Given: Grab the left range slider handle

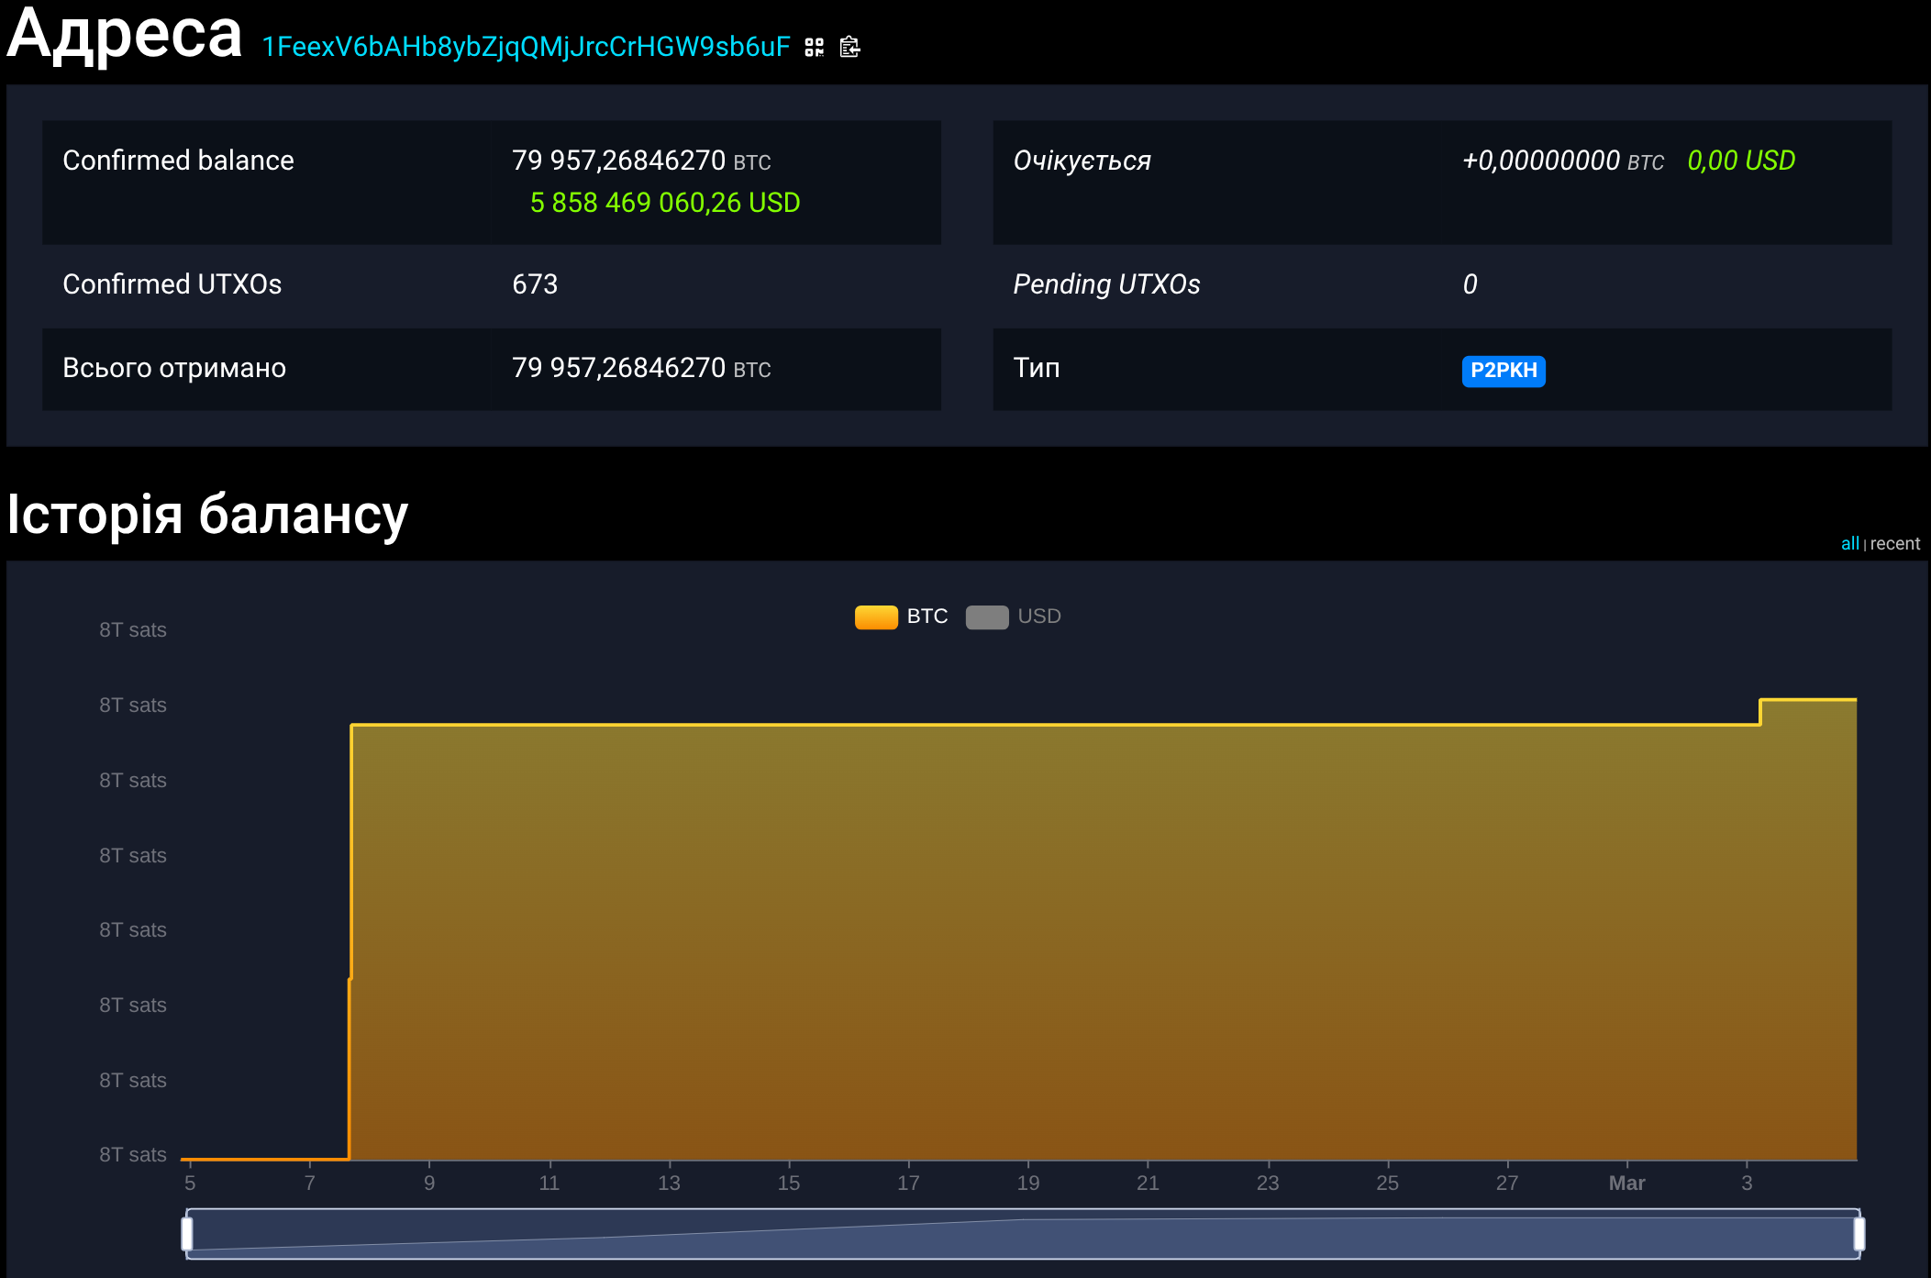Looking at the screenshot, I should tap(187, 1234).
